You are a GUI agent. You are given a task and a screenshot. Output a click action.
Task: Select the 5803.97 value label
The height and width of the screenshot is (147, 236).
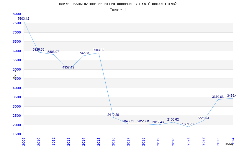pos(53,52)
